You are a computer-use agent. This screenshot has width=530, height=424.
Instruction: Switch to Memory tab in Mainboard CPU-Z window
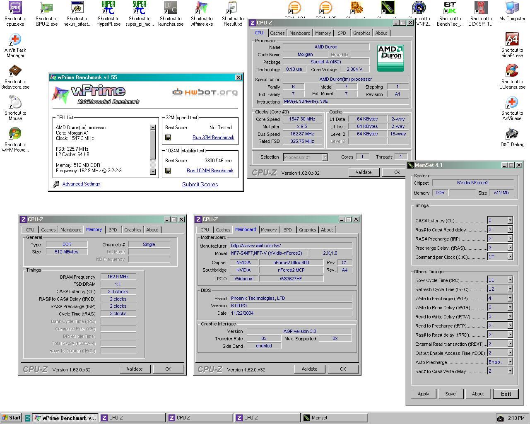point(269,230)
